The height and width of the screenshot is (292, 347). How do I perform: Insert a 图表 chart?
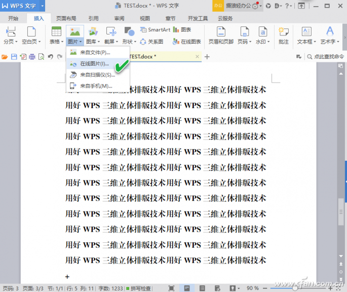[x=182, y=30]
